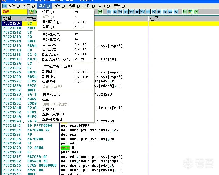
Task: Select 选择符号路径 menu entry
Action: click(x=66, y=119)
